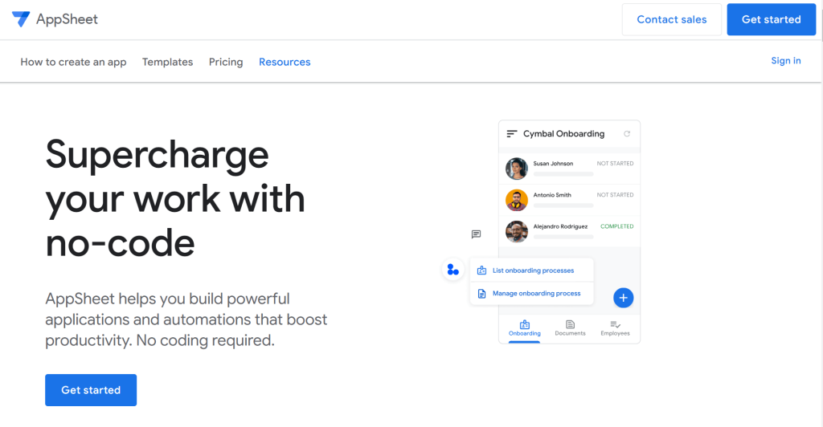Click NOT STARTED status for Susan Johnson
This screenshot has width=823, height=427.
pos(615,164)
